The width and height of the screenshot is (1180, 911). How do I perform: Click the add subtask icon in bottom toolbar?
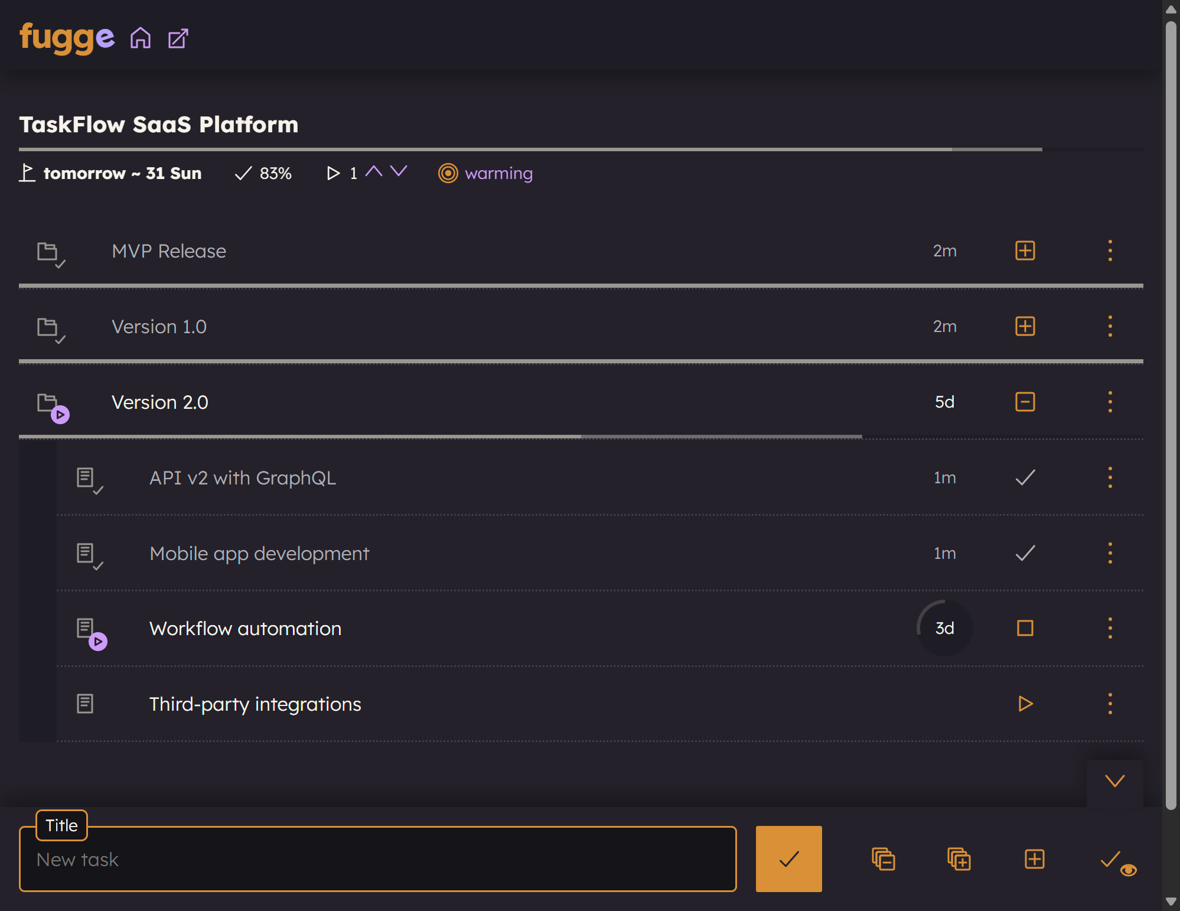pos(1034,859)
